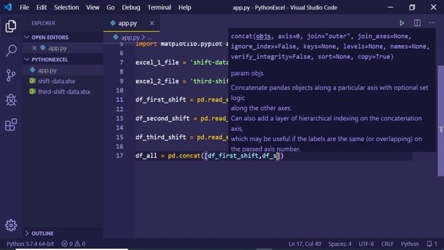The image size is (444, 250).
Task: Click 'param objs' in signature help popup
Action: coord(247,74)
